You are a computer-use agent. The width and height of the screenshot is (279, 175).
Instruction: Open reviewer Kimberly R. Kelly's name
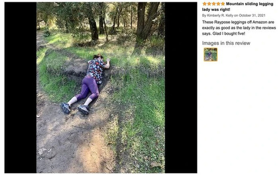click(x=220, y=15)
